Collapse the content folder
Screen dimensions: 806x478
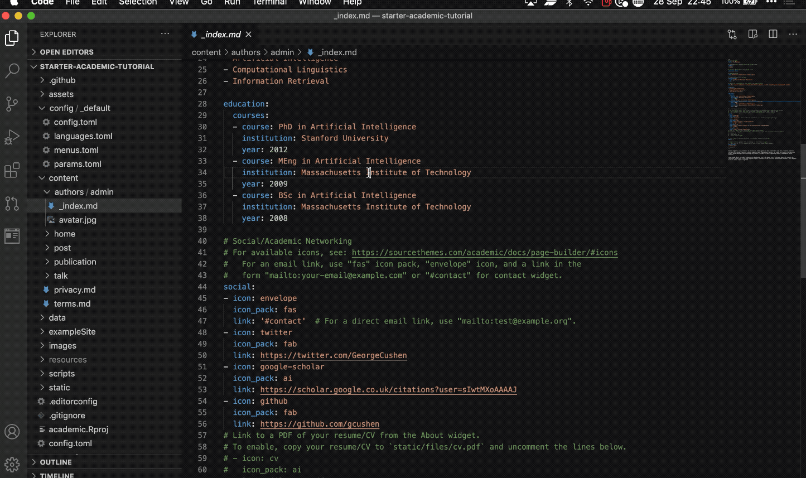[x=64, y=178]
